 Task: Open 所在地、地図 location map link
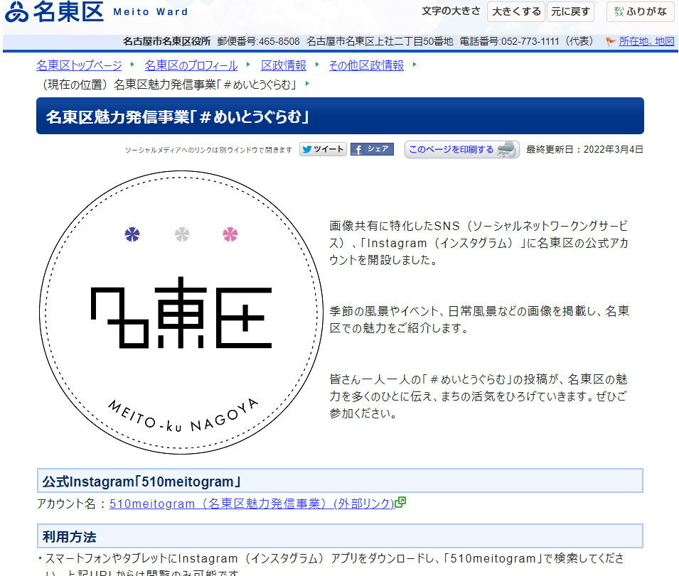(x=646, y=41)
